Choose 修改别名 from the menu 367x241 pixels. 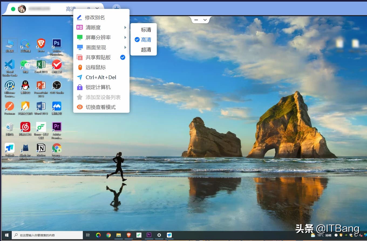click(95, 18)
